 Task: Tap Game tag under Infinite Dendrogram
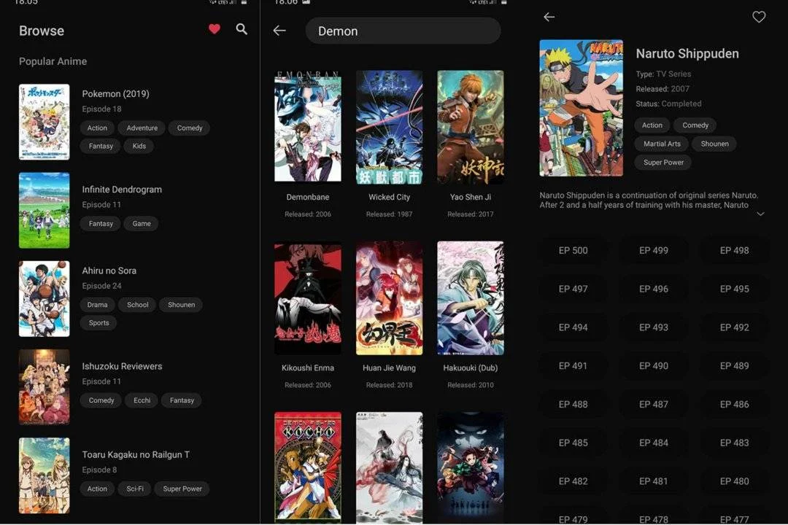[142, 224]
